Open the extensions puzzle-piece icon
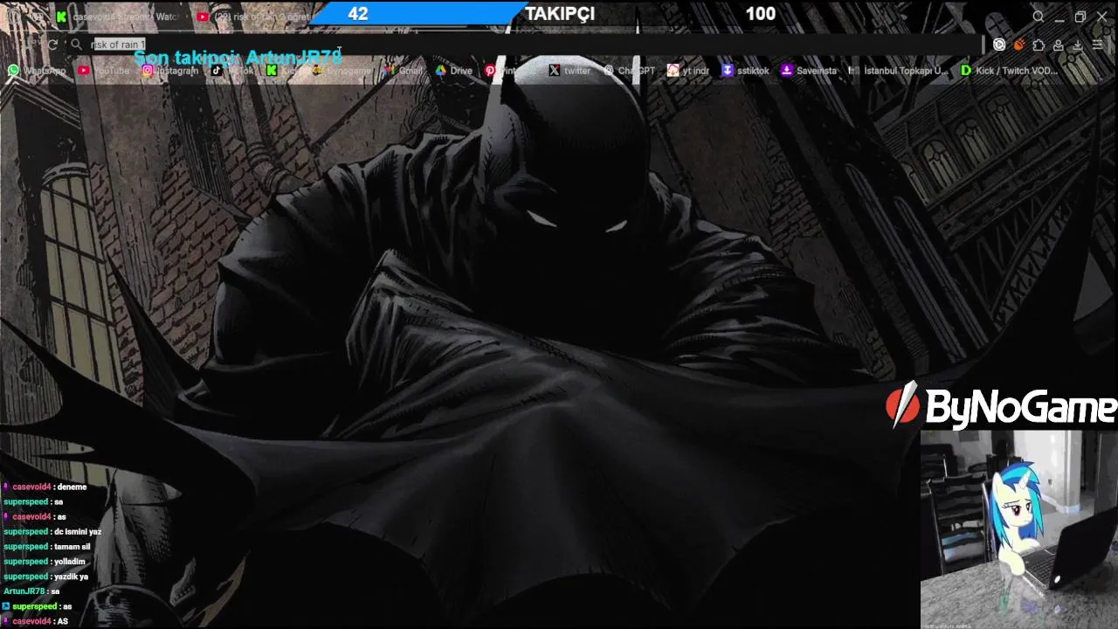 (1039, 45)
